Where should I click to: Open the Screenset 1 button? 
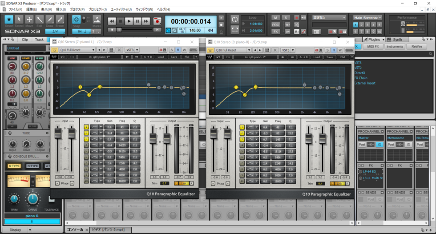click(x=355, y=25)
